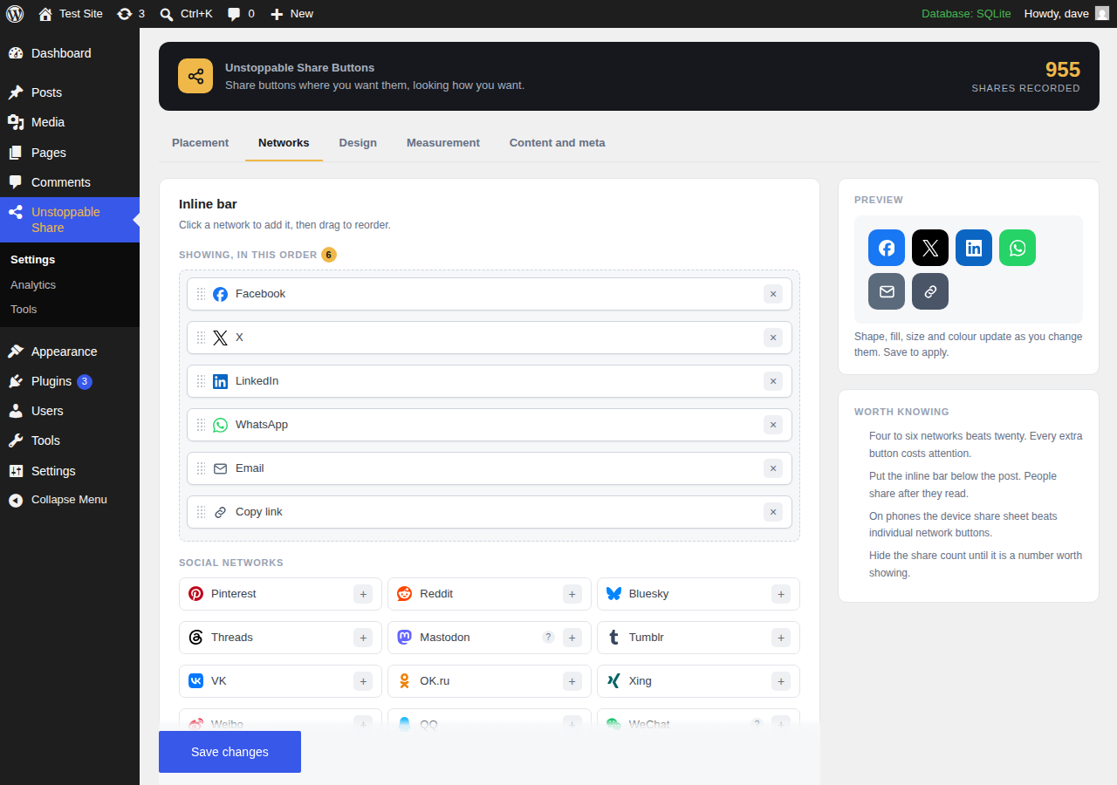Open the Posts menu
Image resolution: width=1117 pixels, height=785 pixels.
pyautogui.click(x=70, y=92)
